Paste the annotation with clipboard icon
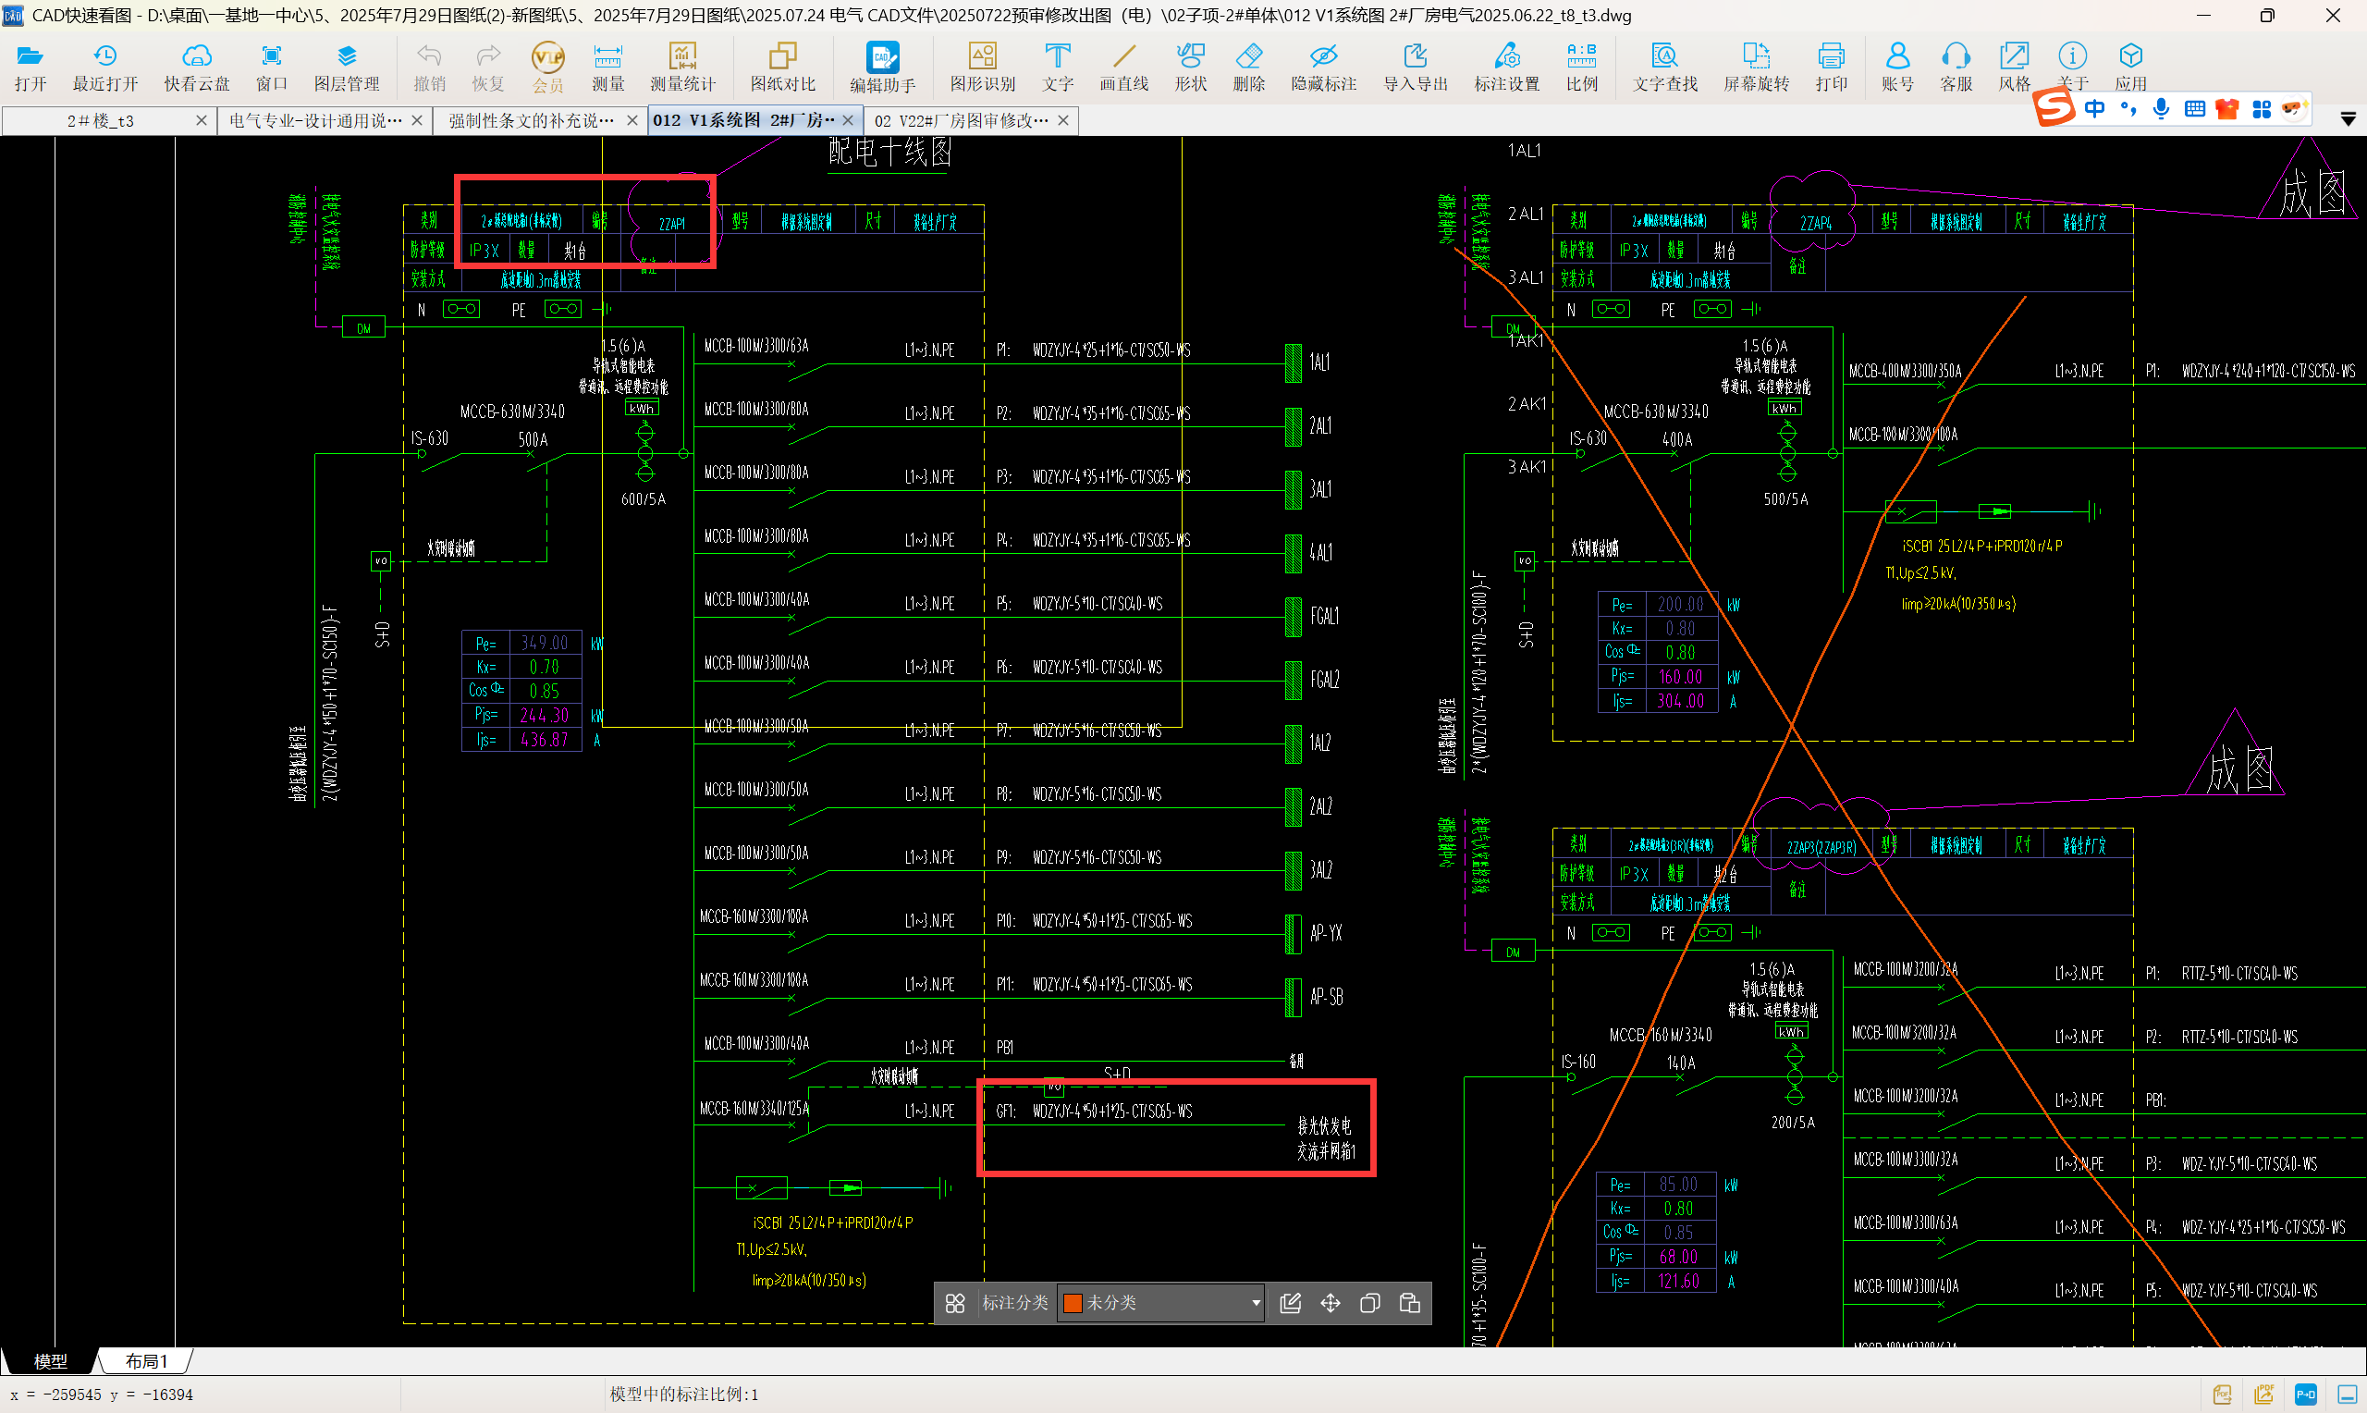The height and width of the screenshot is (1413, 2367). [x=1409, y=1303]
